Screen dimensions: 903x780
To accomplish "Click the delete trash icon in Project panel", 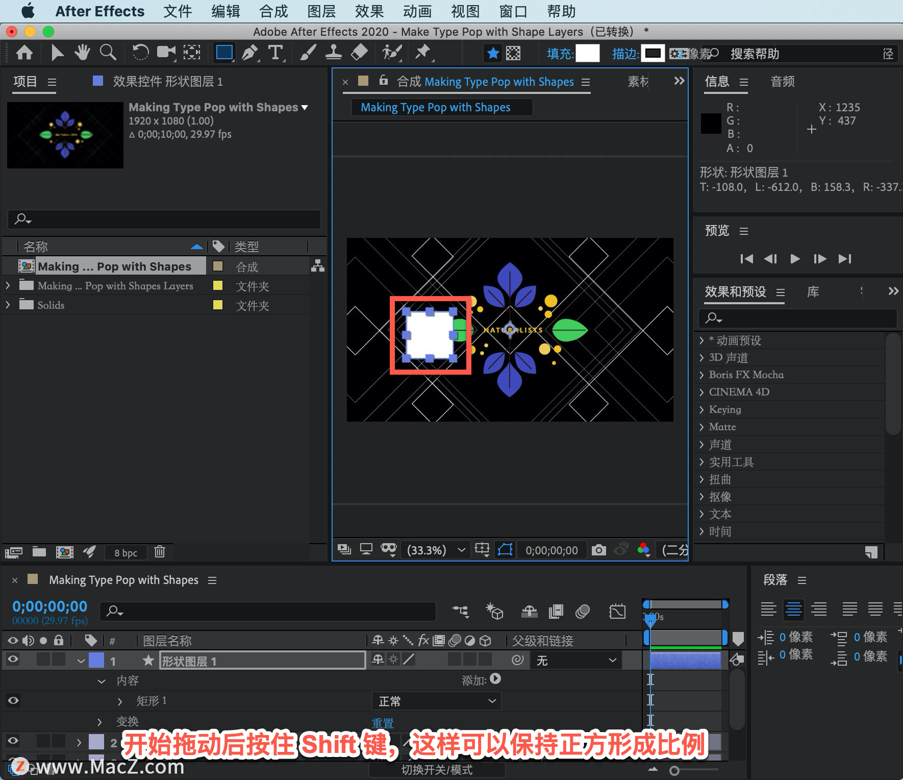I will coord(160,552).
